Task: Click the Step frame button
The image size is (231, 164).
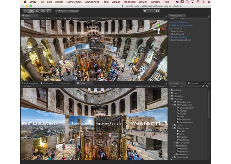Action: (x=157, y=11)
